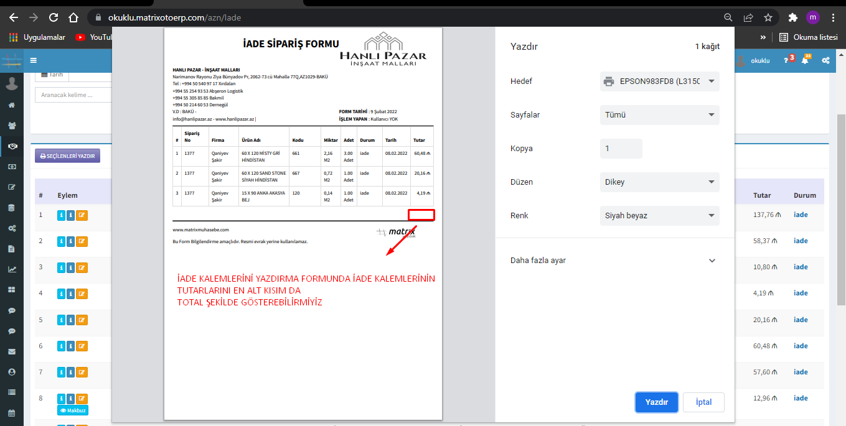Click the orange edit icon in row 1
The height and width of the screenshot is (426, 846).
tap(82, 215)
